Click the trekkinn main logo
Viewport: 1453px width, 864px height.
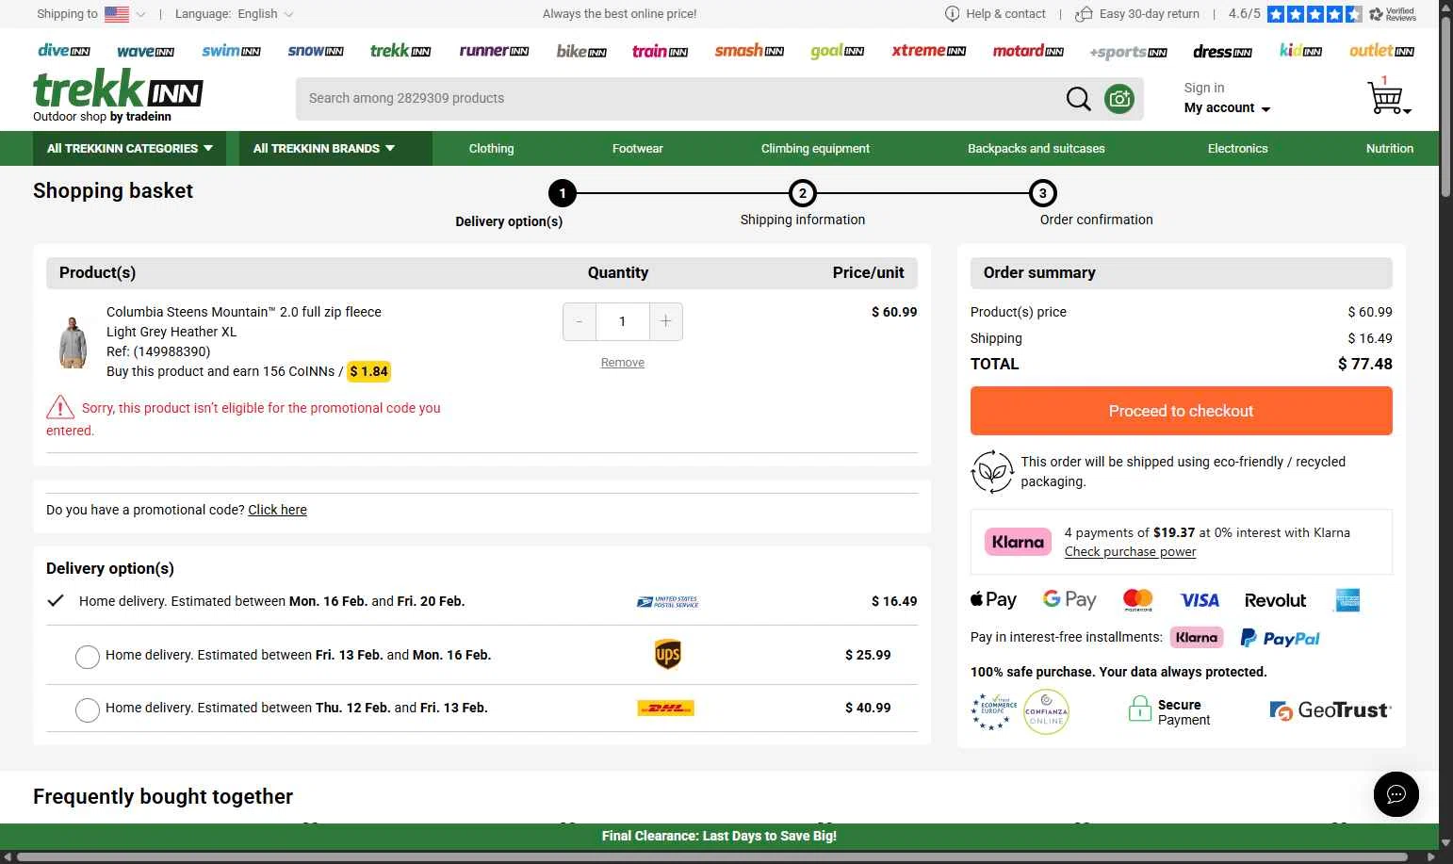pyautogui.click(x=118, y=90)
